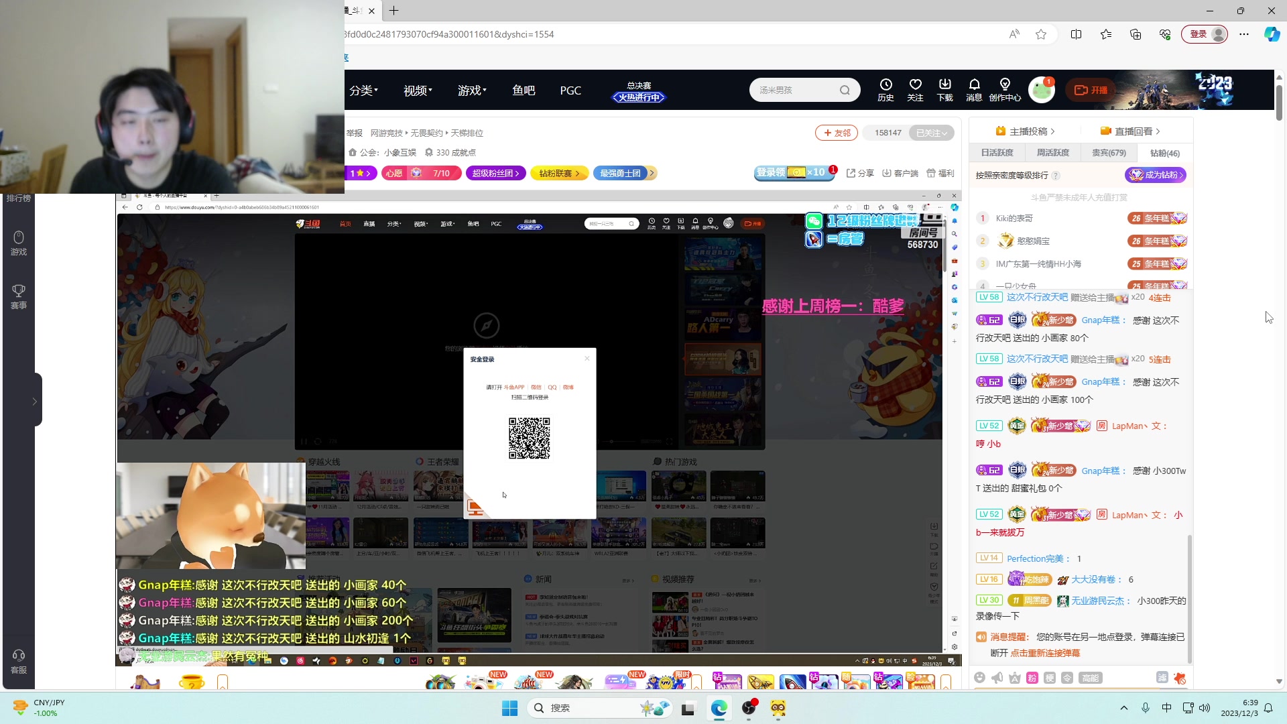1287x724 pixels.
Task: Click the 心愿 7/10 progress bar
Action: point(422,173)
